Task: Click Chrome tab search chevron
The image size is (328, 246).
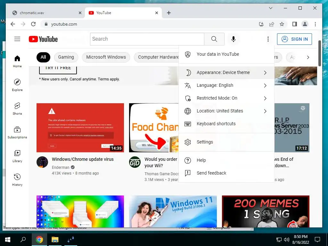Action: coord(270,8)
